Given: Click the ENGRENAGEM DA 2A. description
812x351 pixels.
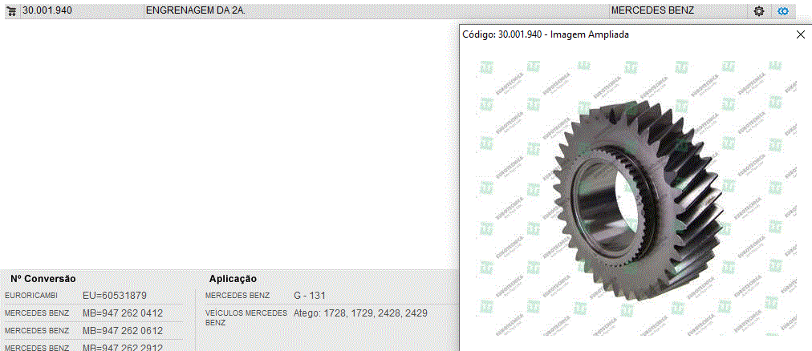Looking at the screenshot, I should 195,11.
